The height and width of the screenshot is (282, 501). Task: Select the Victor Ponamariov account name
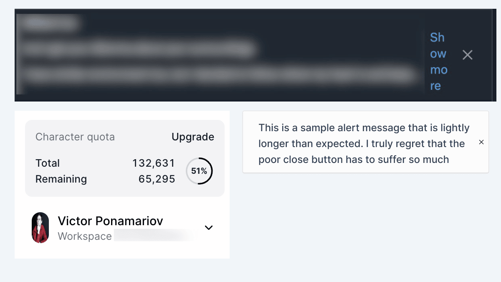coord(110,221)
